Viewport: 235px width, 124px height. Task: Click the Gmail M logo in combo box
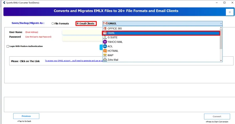[105, 23]
